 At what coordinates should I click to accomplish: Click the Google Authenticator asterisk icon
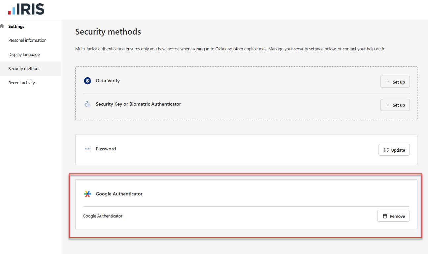tap(87, 194)
